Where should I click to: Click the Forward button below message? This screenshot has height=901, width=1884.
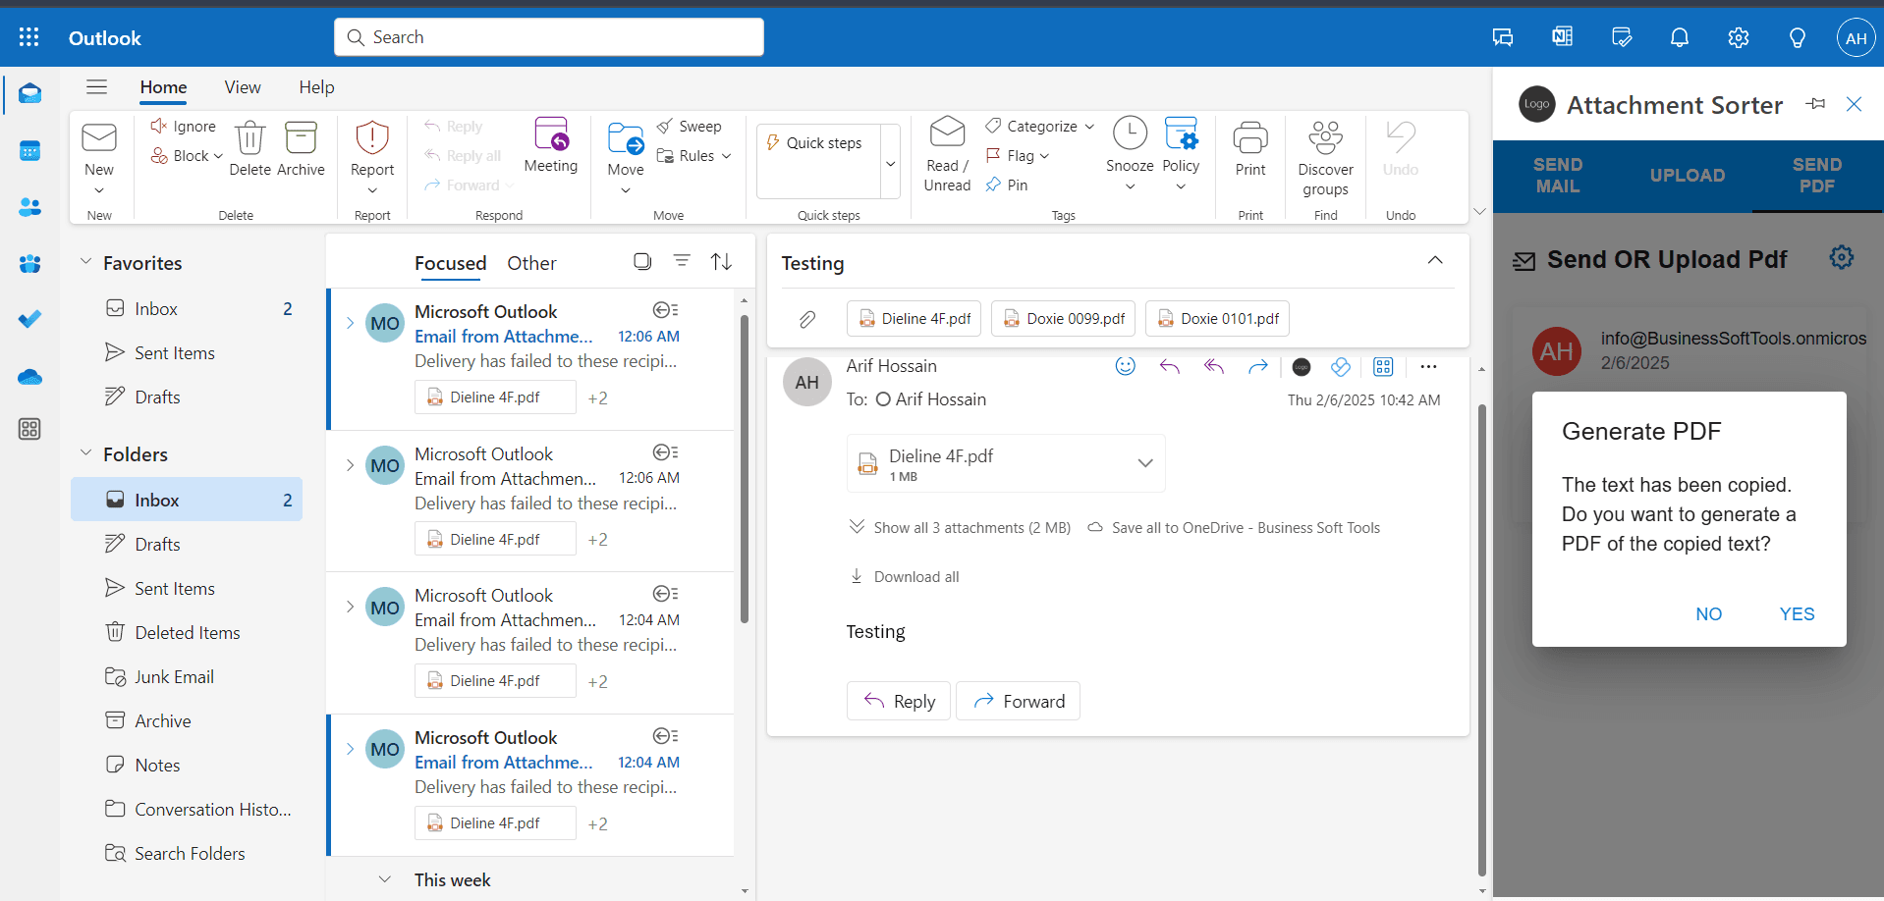(x=1019, y=701)
